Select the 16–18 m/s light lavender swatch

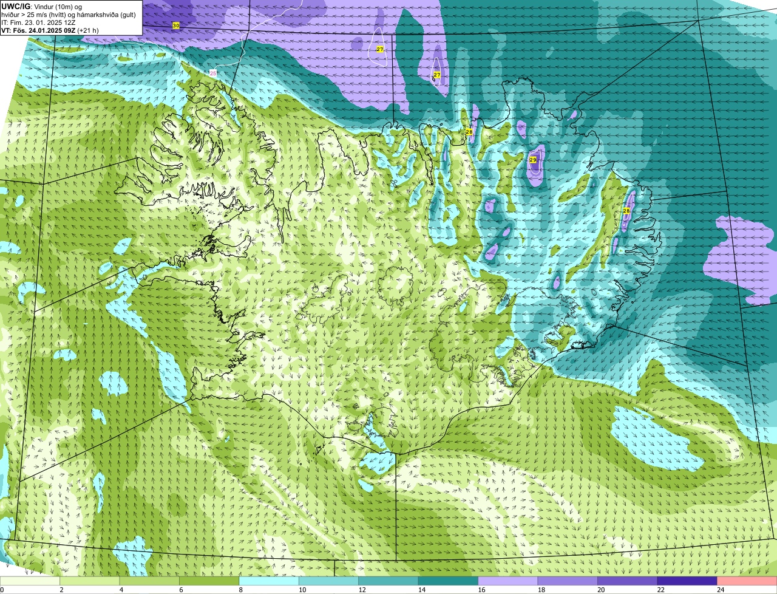pyautogui.click(x=508, y=581)
